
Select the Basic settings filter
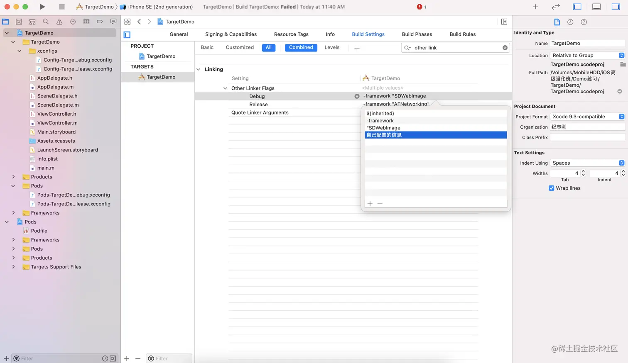click(207, 48)
